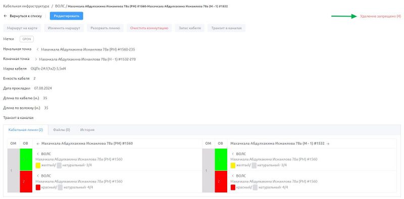Click the Удаление запрещено (4) link
The height and width of the screenshot is (199, 404).
coord(380,16)
